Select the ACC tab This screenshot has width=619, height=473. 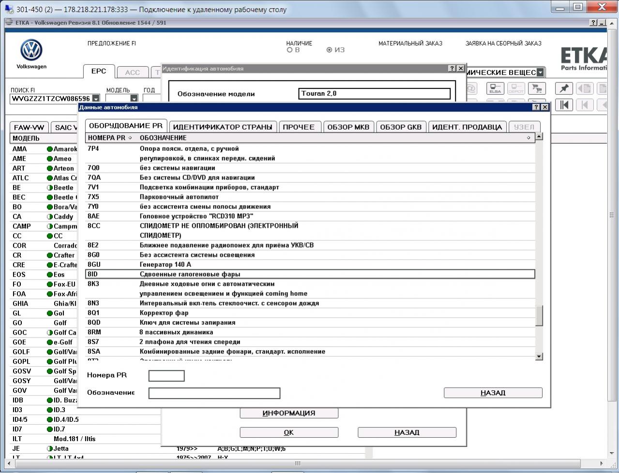tap(132, 73)
